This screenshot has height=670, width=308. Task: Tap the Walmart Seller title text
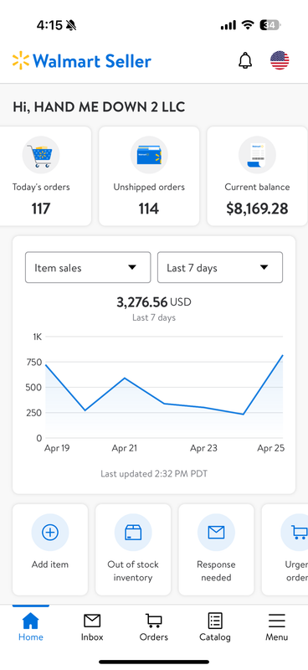92,61
